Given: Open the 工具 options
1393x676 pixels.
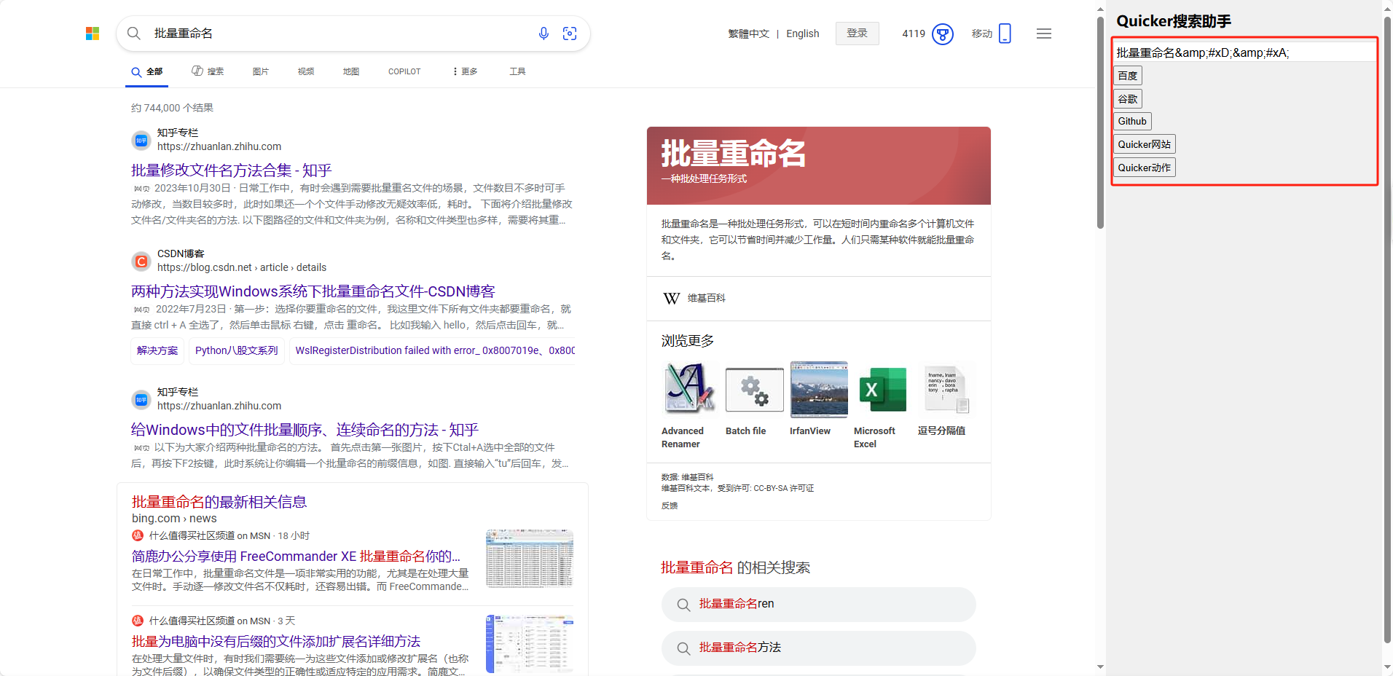Looking at the screenshot, I should [517, 71].
